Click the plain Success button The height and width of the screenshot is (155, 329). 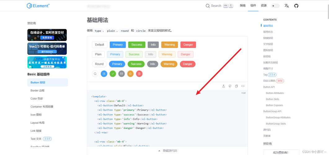[134, 54]
